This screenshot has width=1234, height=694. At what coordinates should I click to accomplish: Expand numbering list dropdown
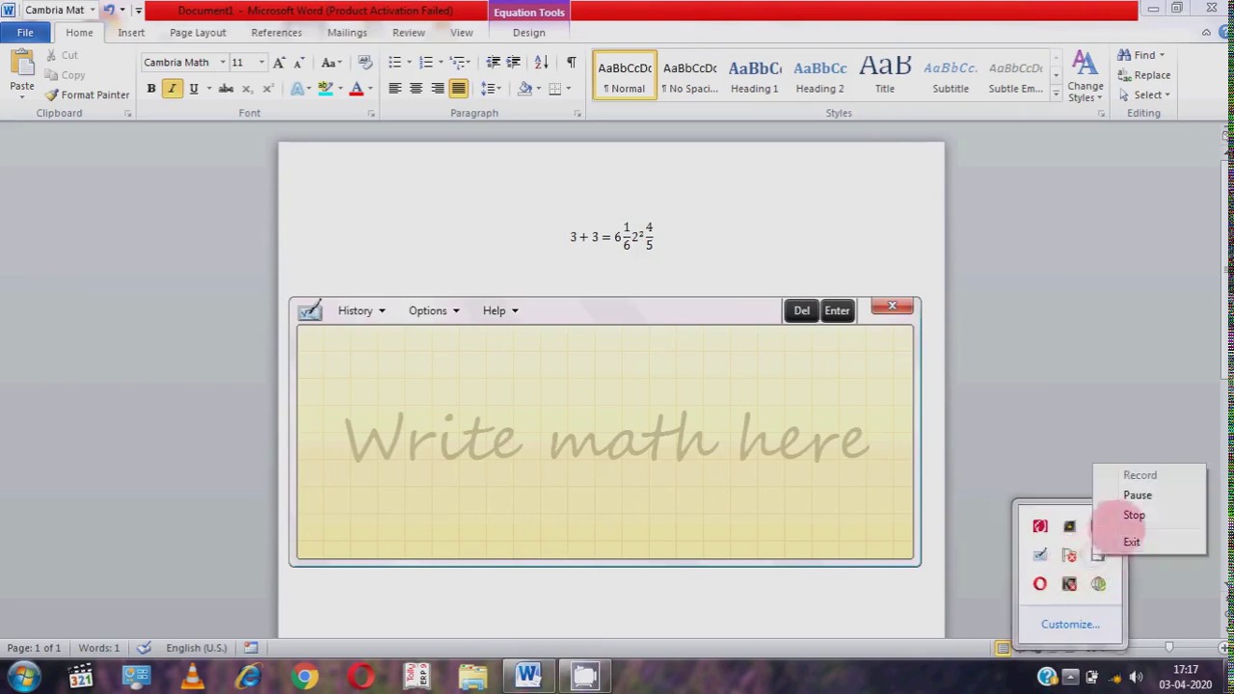441,63
